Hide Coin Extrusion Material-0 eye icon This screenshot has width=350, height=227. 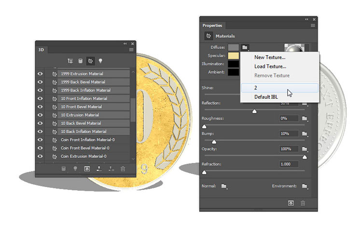pos(40,156)
